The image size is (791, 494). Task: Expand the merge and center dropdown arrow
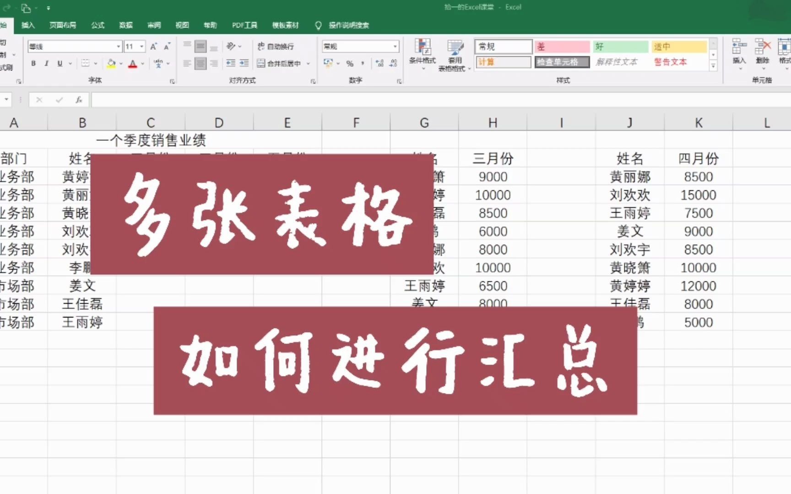pos(308,63)
